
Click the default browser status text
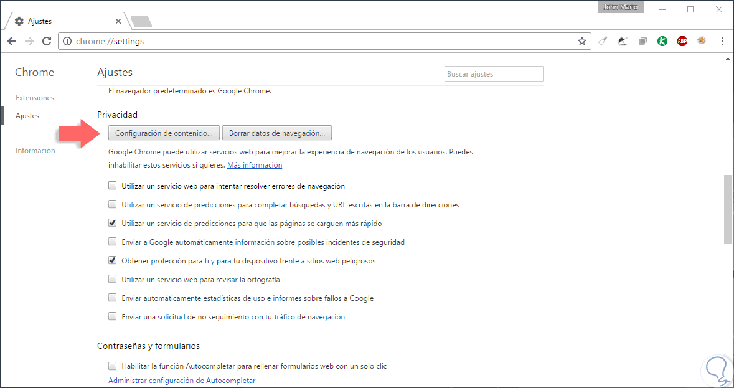click(190, 92)
